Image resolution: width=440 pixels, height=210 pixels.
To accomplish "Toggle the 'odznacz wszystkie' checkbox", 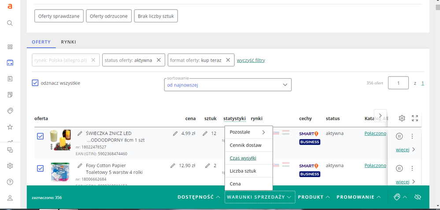I will [35, 83].
